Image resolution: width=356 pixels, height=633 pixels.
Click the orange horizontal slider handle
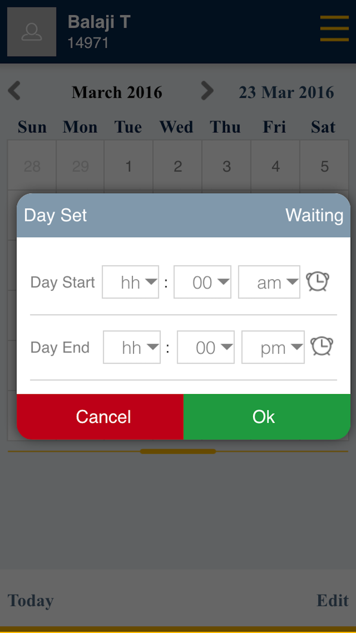click(178, 451)
